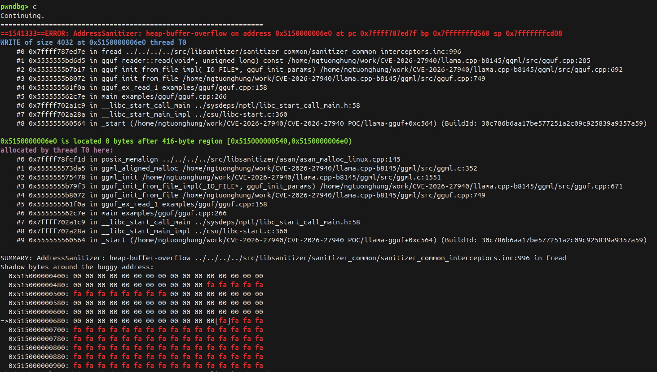Open the gguf.cpp:671 source path

point(471,186)
